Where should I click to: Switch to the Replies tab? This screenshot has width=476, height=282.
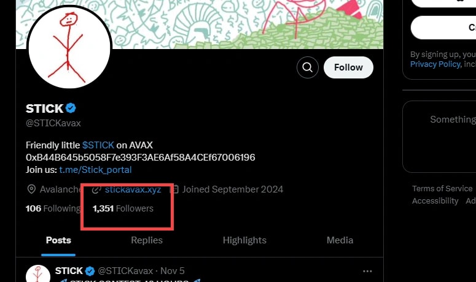147,240
